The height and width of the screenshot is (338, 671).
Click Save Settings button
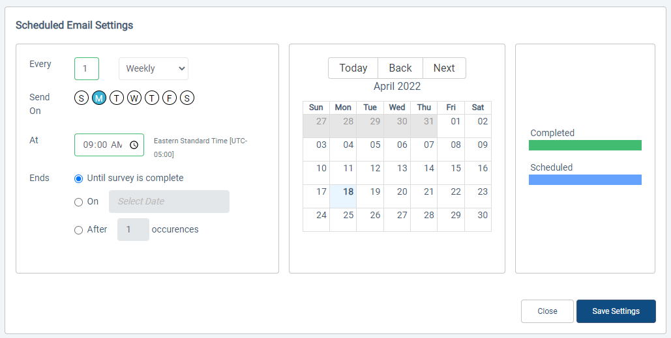(x=616, y=311)
